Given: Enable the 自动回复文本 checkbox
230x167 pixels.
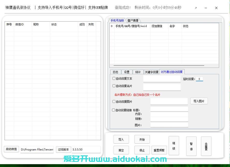Looking at the screenshot, I should tap(114, 78).
